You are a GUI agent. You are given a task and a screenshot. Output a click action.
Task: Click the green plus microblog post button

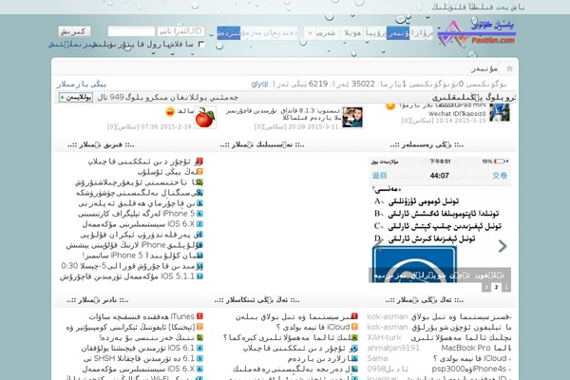(76, 98)
